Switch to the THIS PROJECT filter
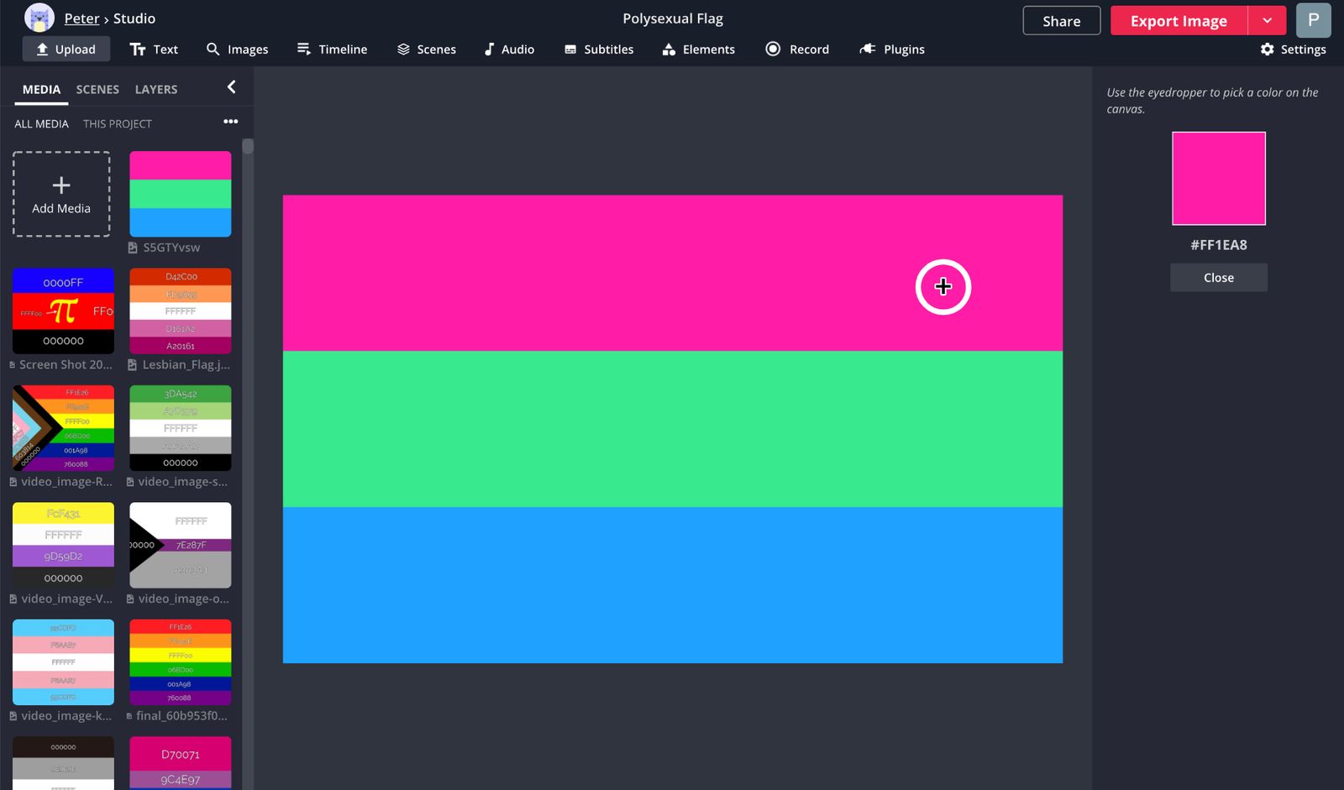The height and width of the screenshot is (790, 1344). pos(118,123)
